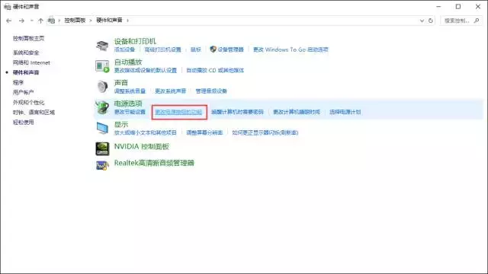Image resolution: width=488 pixels, height=274 pixels.
Task: Select 程序 in the sidebar
Action: (x=18, y=82)
